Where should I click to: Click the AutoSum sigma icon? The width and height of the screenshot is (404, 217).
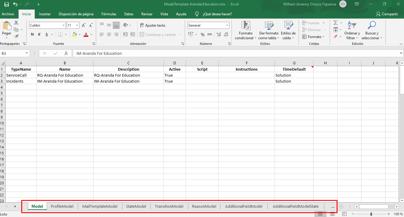tap(336, 23)
